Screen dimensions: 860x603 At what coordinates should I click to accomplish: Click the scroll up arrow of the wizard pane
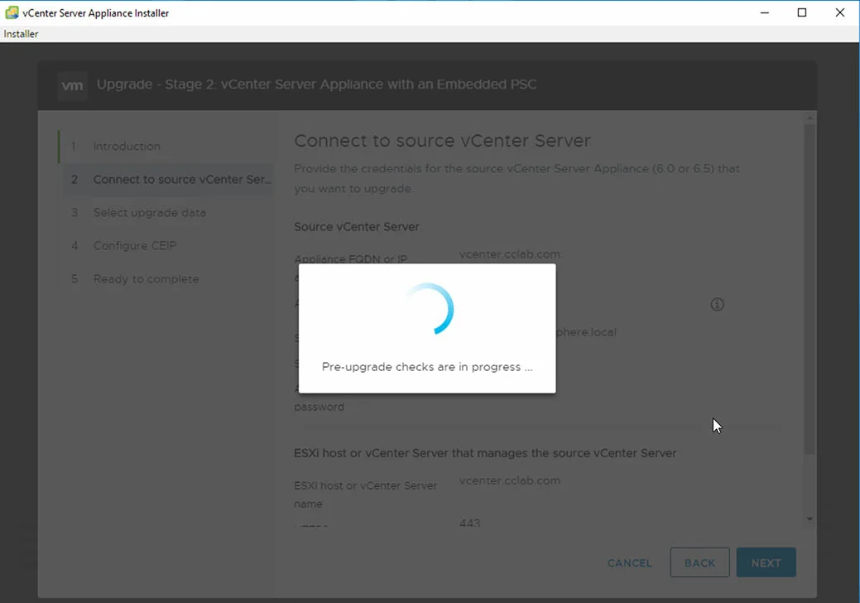[810, 118]
